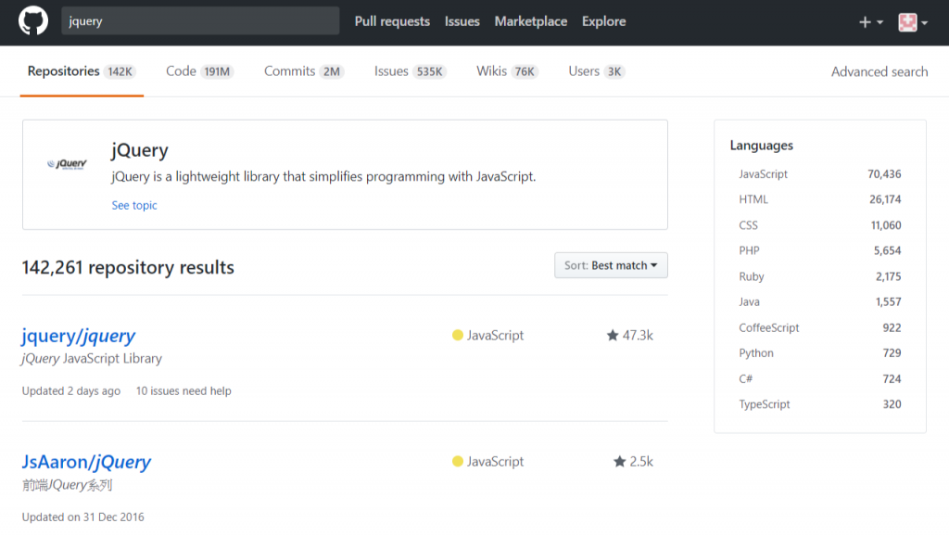Click 10 issues need help link
This screenshot has height=536, width=949.
pyautogui.click(x=183, y=391)
